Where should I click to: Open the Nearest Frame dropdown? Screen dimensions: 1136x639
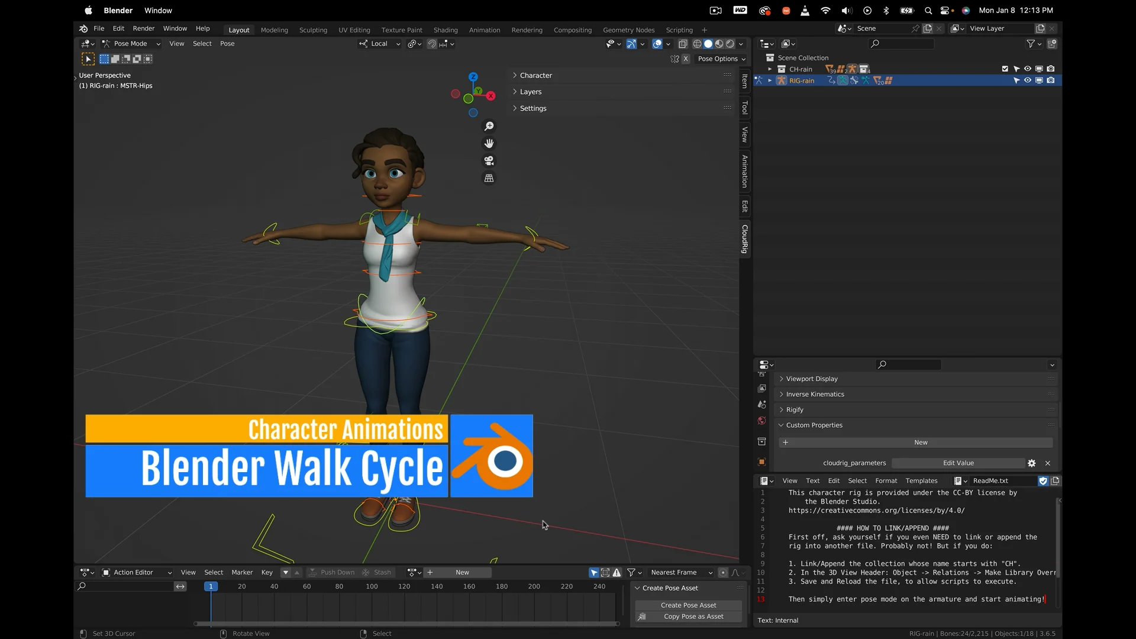coord(682,573)
